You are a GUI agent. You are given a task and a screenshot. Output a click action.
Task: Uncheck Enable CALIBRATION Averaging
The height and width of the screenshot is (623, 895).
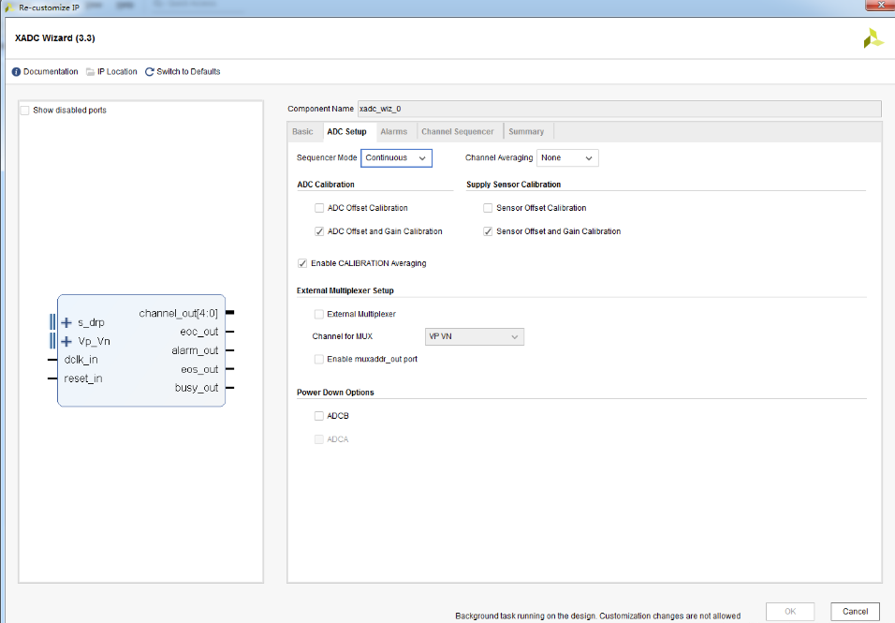tap(302, 263)
